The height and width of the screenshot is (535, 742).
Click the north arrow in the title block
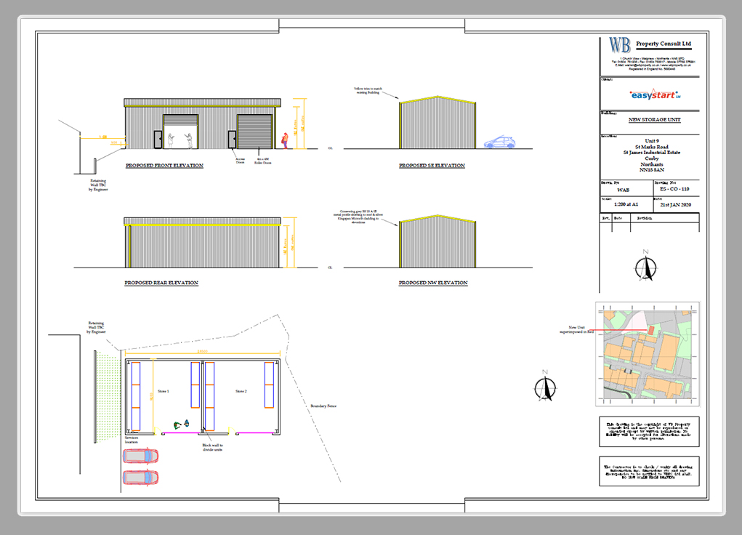click(645, 265)
